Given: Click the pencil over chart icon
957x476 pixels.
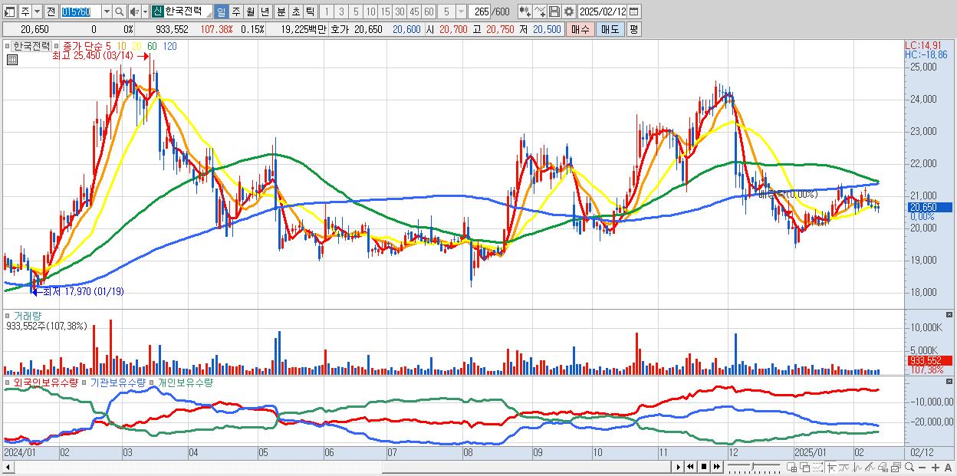Looking at the screenshot, I should tap(870, 467).
